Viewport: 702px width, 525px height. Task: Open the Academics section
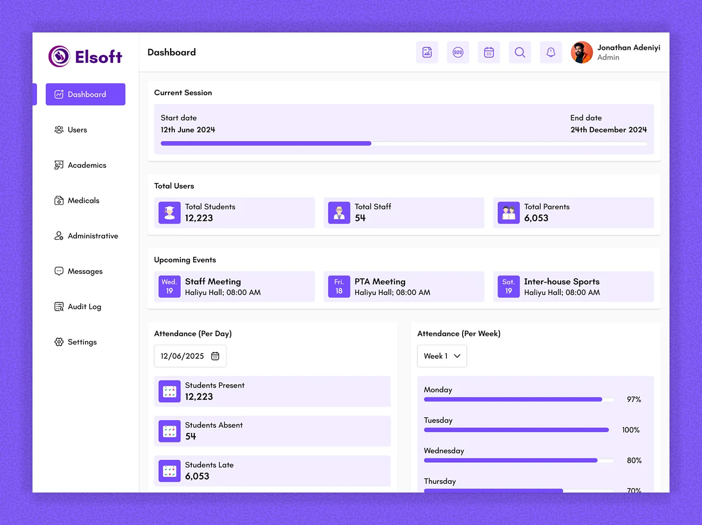(x=88, y=165)
